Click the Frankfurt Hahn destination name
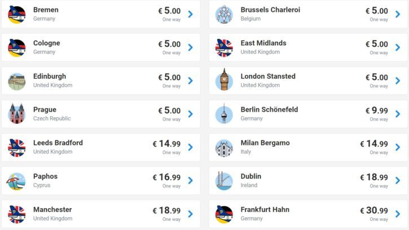Viewport: 409px width, 230px height. pyautogui.click(x=265, y=210)
